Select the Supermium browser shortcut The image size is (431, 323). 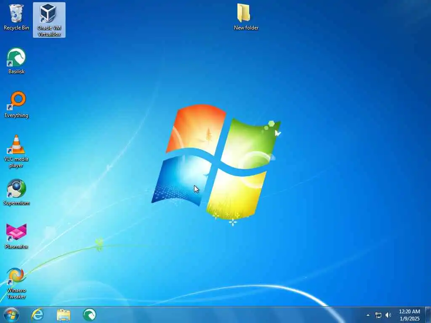point(16,192)
